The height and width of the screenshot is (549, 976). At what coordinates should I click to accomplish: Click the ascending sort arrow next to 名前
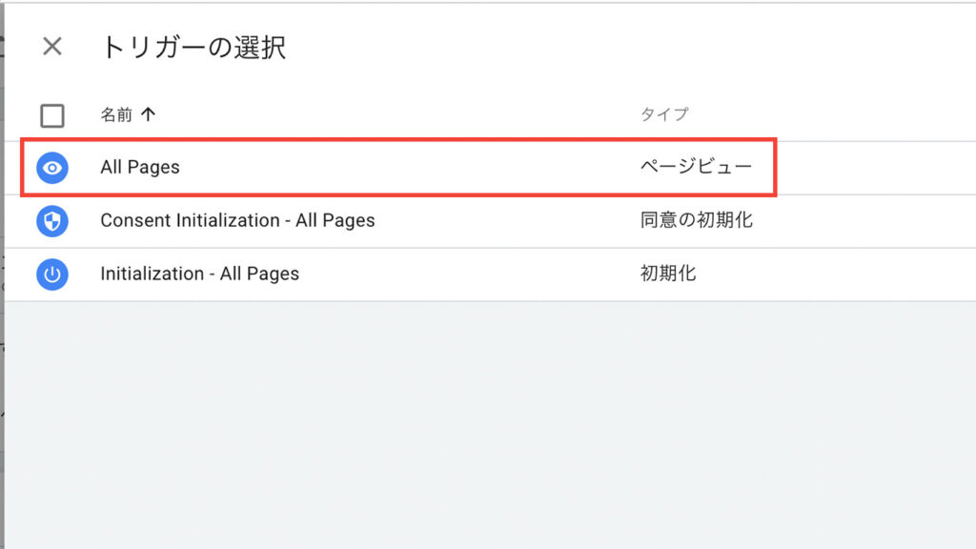point(148,114)
